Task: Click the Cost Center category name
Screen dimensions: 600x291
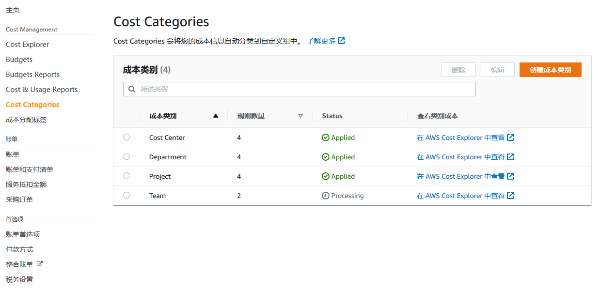Action: point(167,138)
